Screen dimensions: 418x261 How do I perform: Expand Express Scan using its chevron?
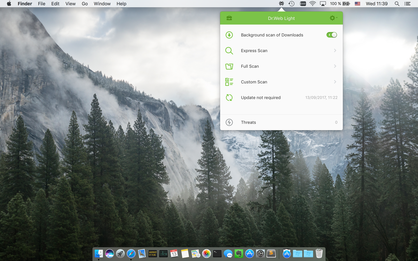(335, 51)
